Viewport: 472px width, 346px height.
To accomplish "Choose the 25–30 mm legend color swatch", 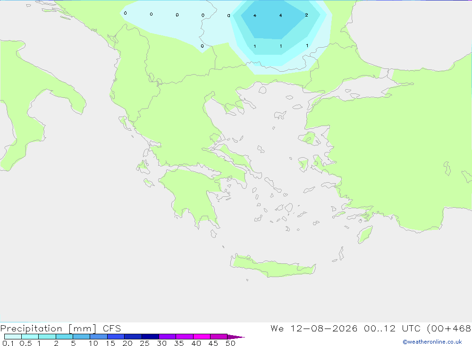I will click(x=150, y=337).
